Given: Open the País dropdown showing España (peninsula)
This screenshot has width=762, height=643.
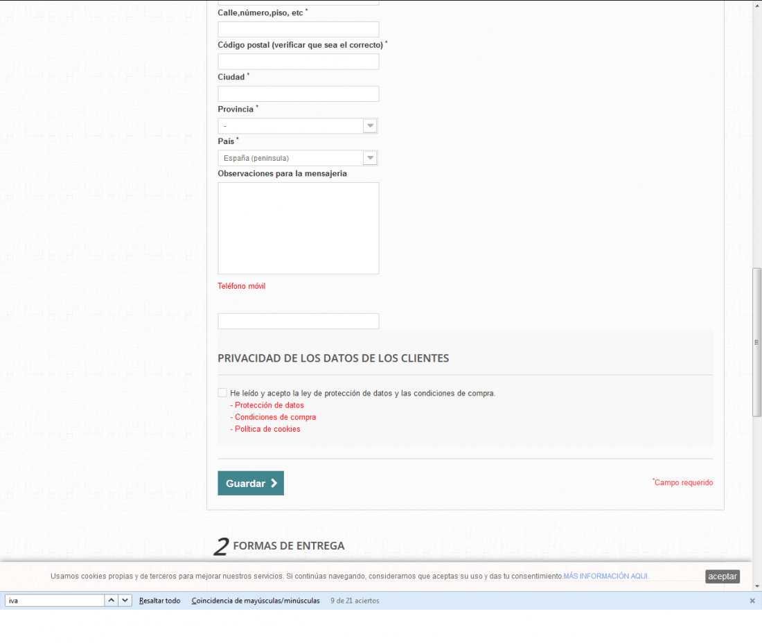Looking at the screenshot, I should point(297,158).
